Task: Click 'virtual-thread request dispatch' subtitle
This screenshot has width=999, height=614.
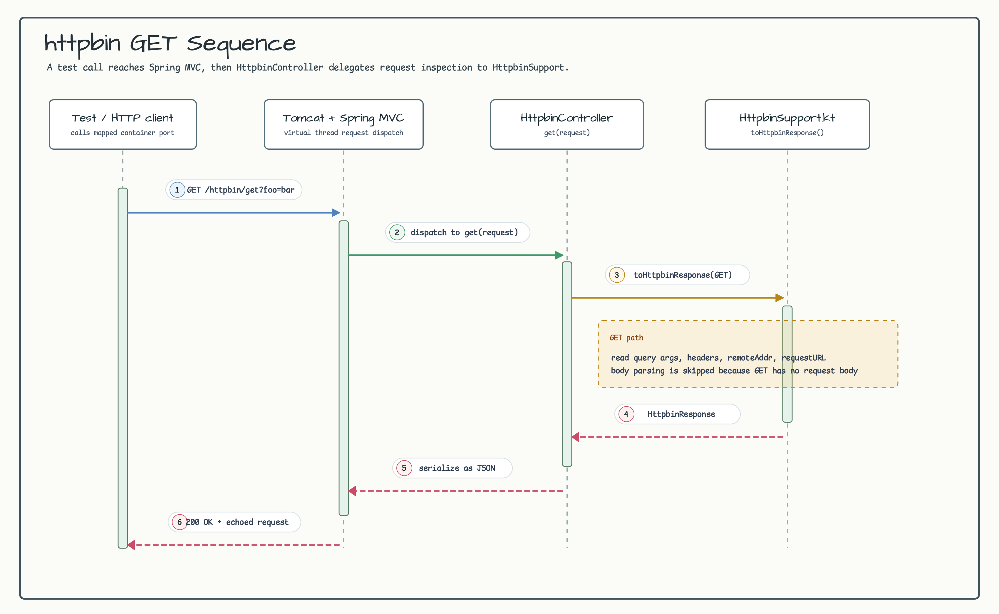Action: point(343,133)
